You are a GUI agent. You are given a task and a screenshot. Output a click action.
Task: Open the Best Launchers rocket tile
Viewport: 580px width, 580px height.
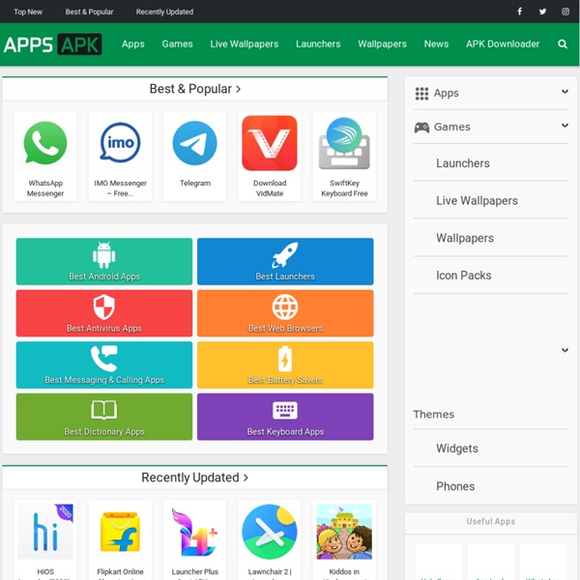click(x=285, y=261)
